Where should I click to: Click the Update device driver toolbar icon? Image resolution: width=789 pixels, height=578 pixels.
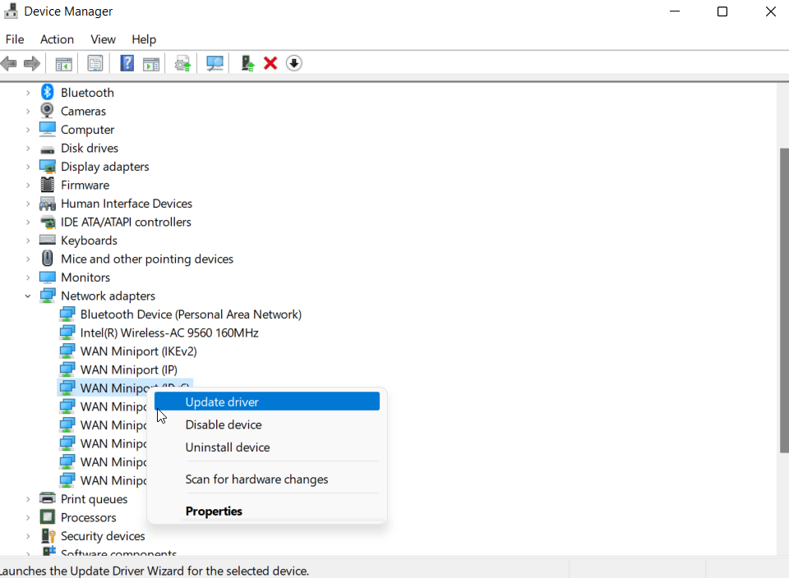tap(182, 63)
